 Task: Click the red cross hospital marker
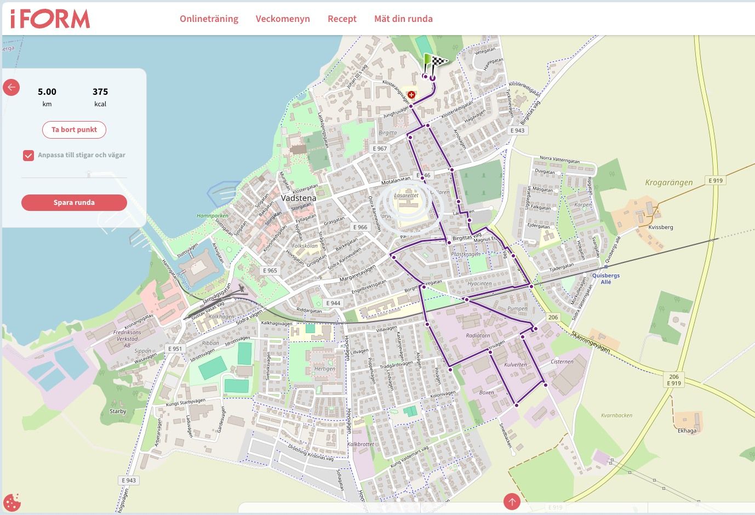click(411, 95)
